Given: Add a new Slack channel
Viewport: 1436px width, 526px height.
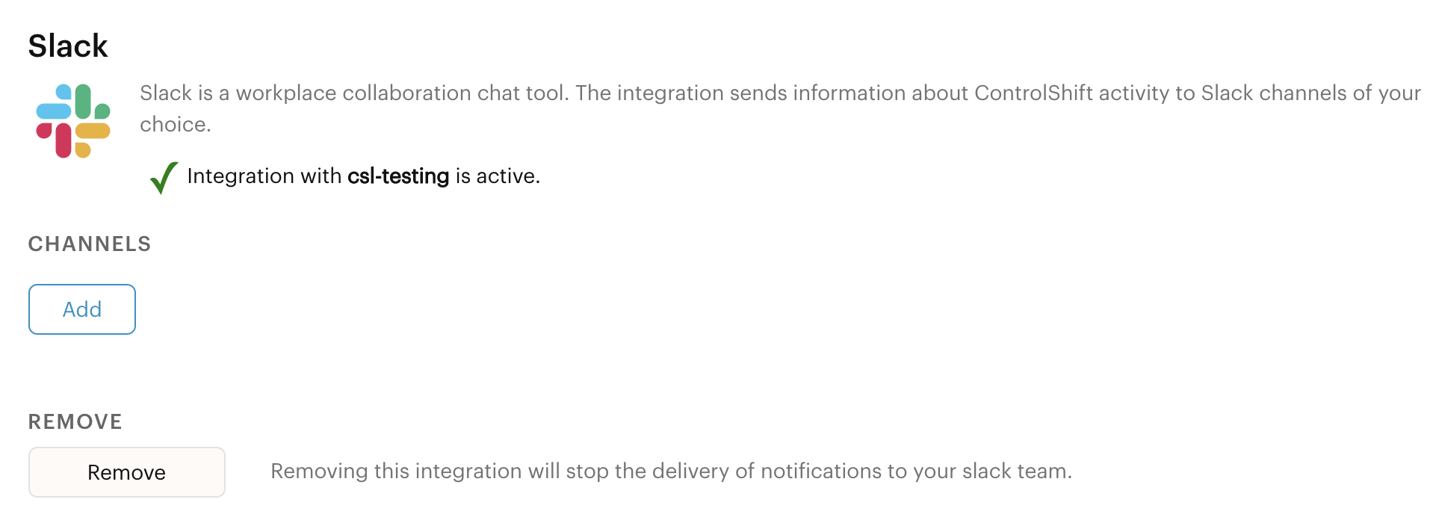Looking at the screenshot, I should point(82,309).
